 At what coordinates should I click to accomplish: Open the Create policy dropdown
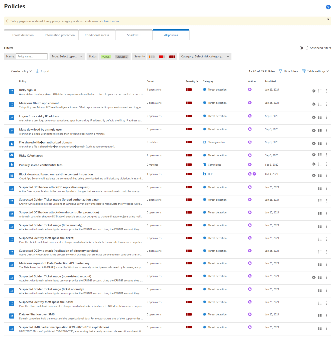tap(19, 71)
